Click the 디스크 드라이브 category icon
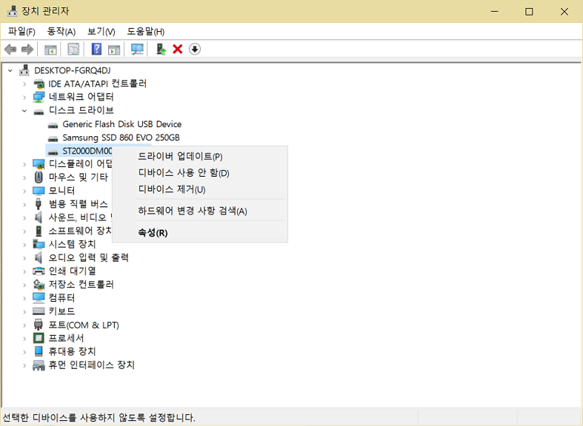Viewport: 583px width, 426px height. [39, 111]
